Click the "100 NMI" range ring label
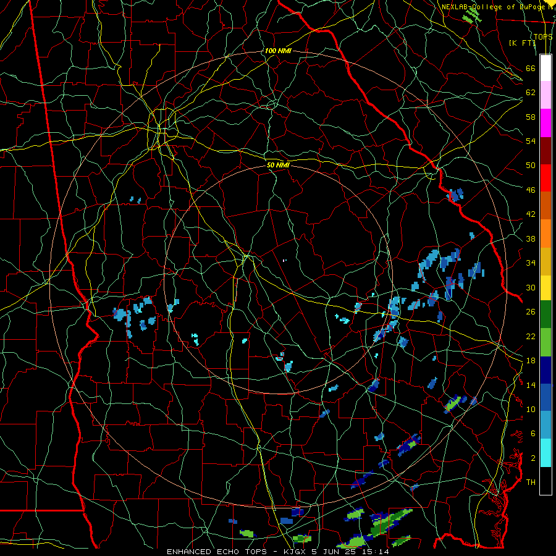The image size is (556, 556). click(278, 51)
